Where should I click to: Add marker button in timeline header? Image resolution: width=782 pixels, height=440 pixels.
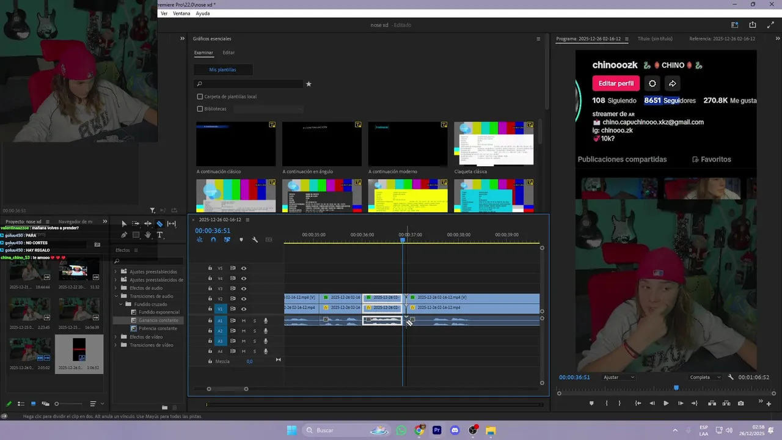point(241,240)
